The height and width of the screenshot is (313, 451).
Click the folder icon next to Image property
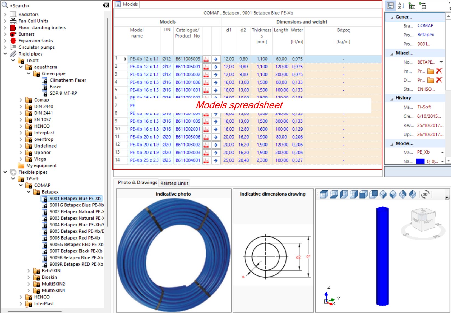[x=431, y=71]
